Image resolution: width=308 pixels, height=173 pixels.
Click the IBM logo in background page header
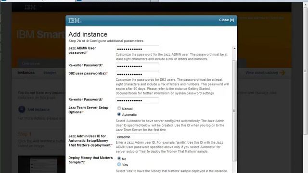30,7
